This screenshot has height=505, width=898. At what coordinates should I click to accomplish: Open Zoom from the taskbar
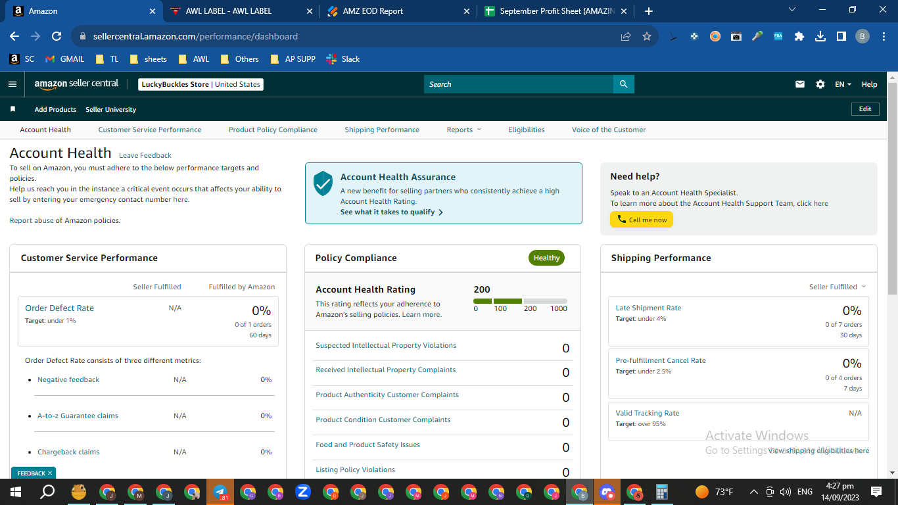303,492
